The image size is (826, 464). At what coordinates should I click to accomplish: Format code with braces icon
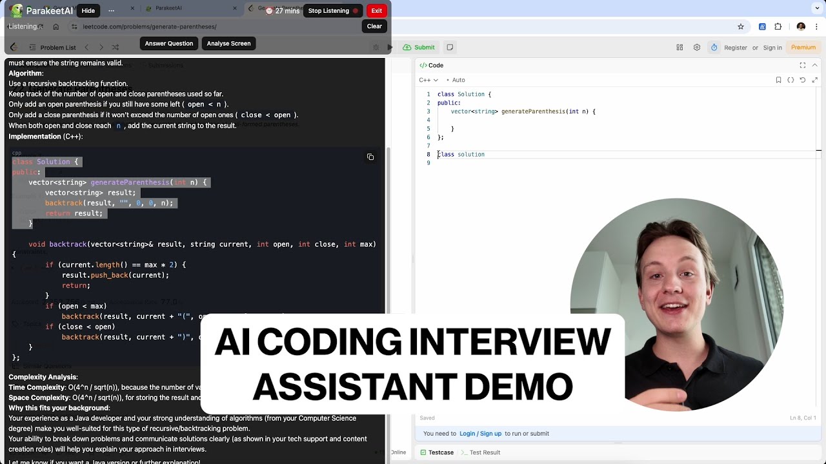click(791, 80)
